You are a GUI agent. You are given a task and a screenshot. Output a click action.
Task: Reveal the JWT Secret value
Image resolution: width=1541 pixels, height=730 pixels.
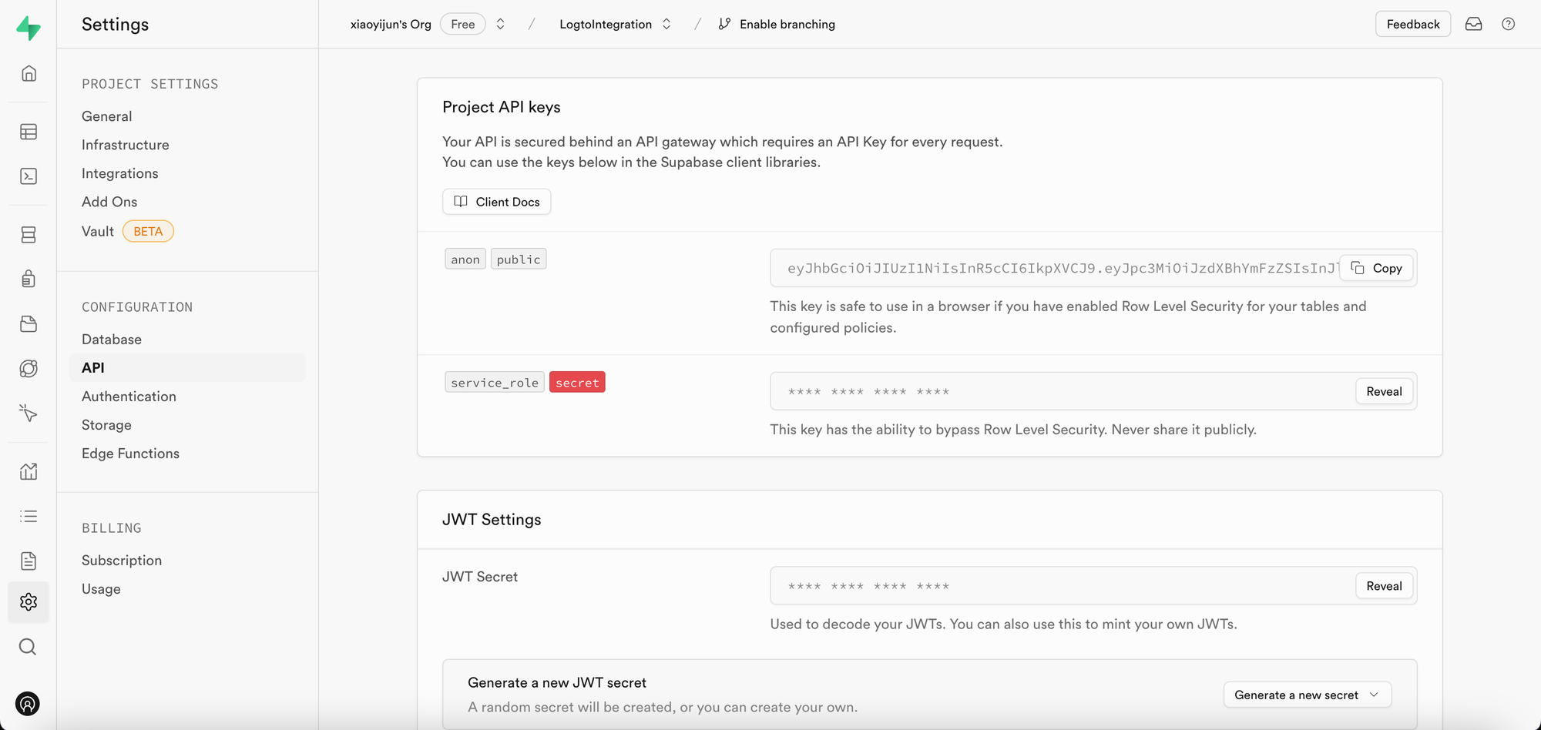click(1383, 586)
